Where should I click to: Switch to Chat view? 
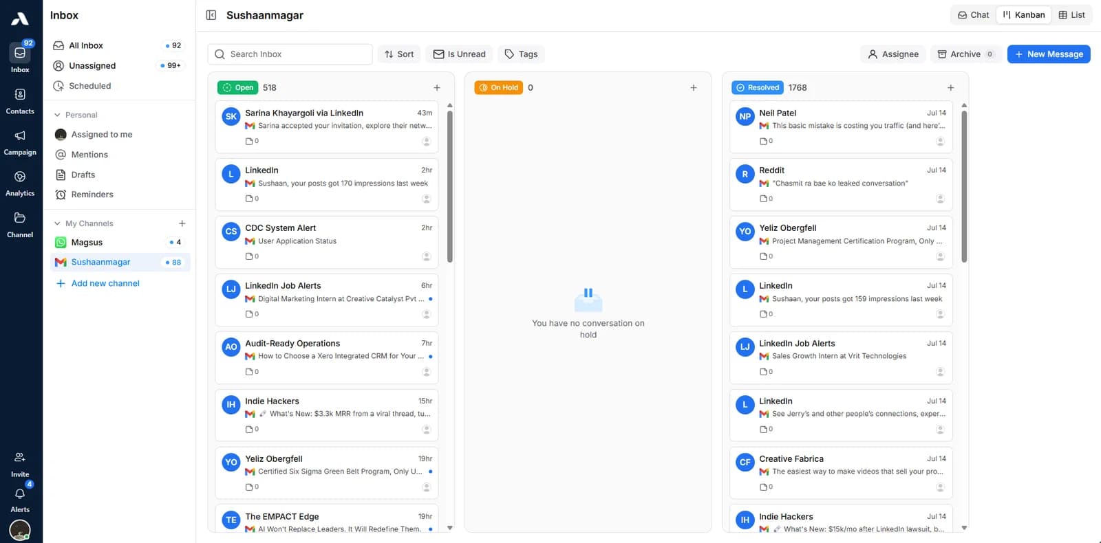click(x=973, y=15)
